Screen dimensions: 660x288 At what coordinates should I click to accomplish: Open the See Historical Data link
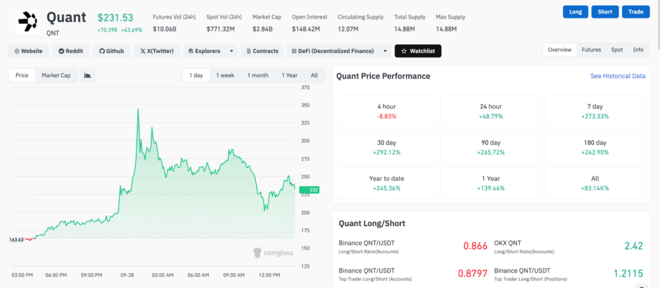pos(617,76)
